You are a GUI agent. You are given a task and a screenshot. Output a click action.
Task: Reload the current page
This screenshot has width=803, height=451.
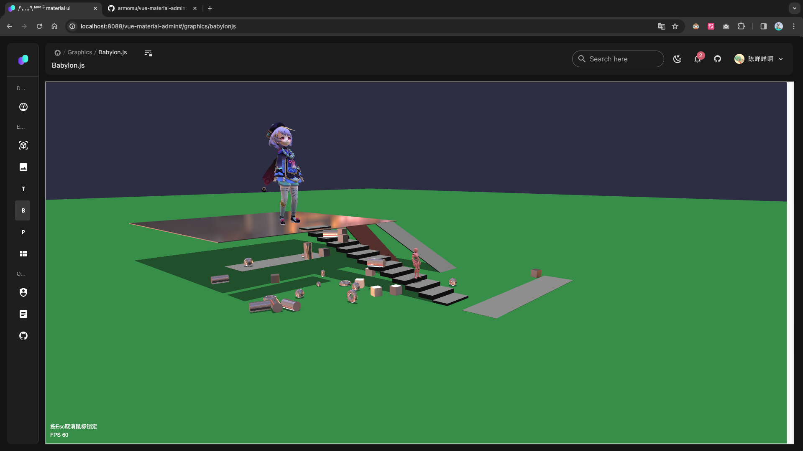click(x=39, y=26)
